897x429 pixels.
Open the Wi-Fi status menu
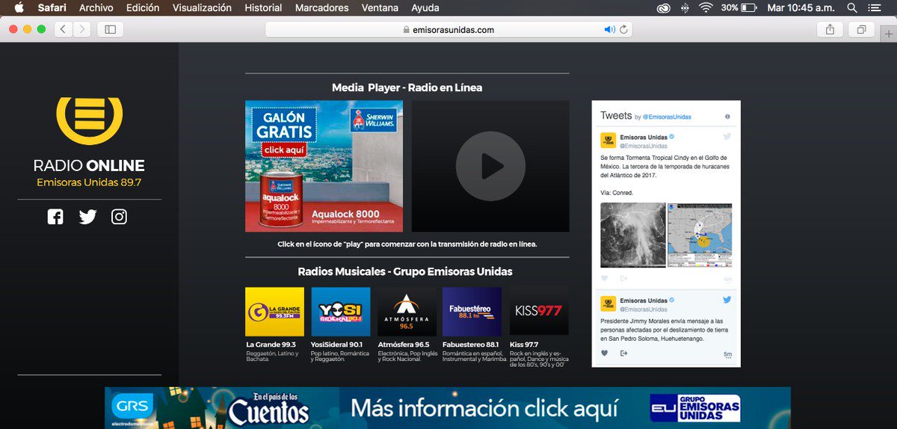click(706, 7)
